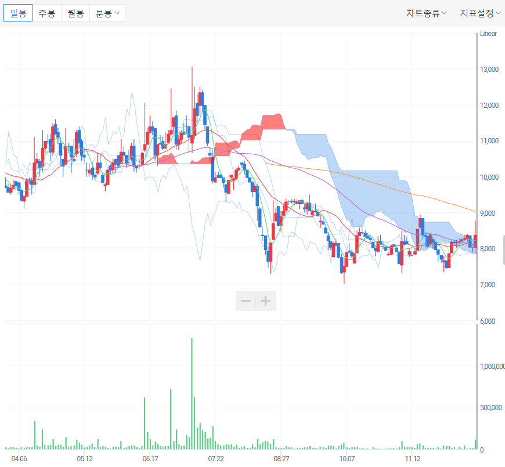Click the 12,000 price axis label
505x467 pixels.
[489, 106]
